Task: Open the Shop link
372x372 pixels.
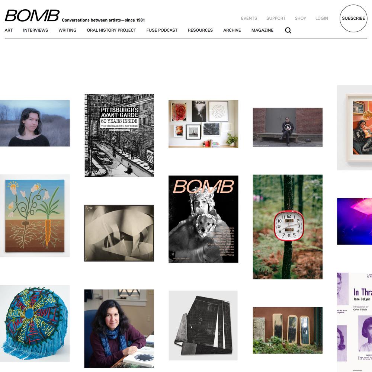Action: tap(300, 18)
